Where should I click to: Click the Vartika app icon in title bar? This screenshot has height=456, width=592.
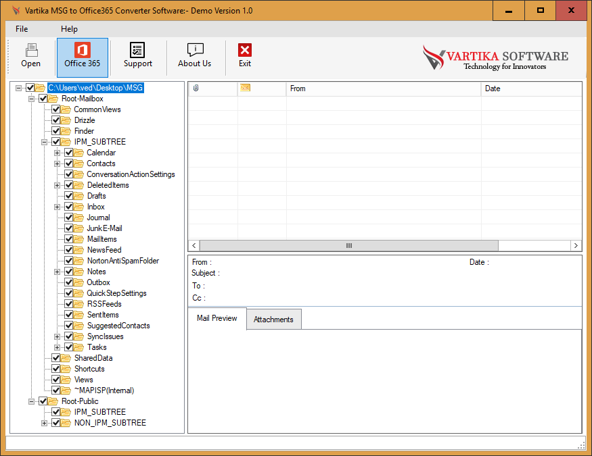click(16, 11)
